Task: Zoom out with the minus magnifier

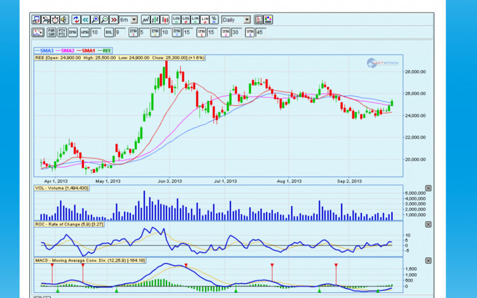Action: tap(104, 20)
